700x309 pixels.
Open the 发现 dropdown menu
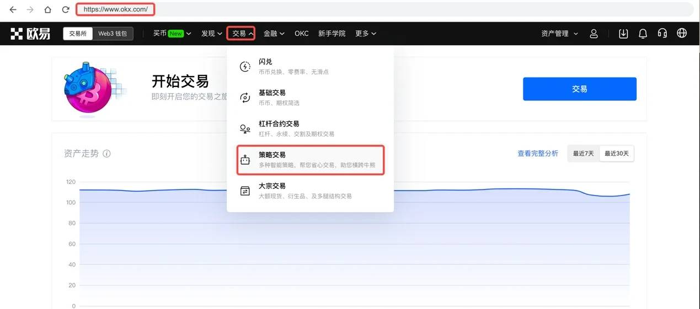coord(212,34)
